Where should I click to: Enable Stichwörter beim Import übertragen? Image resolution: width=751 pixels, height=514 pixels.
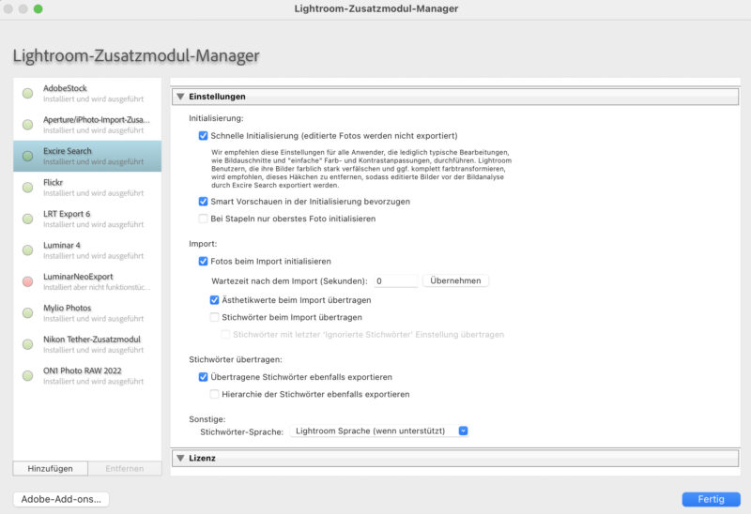215,317
